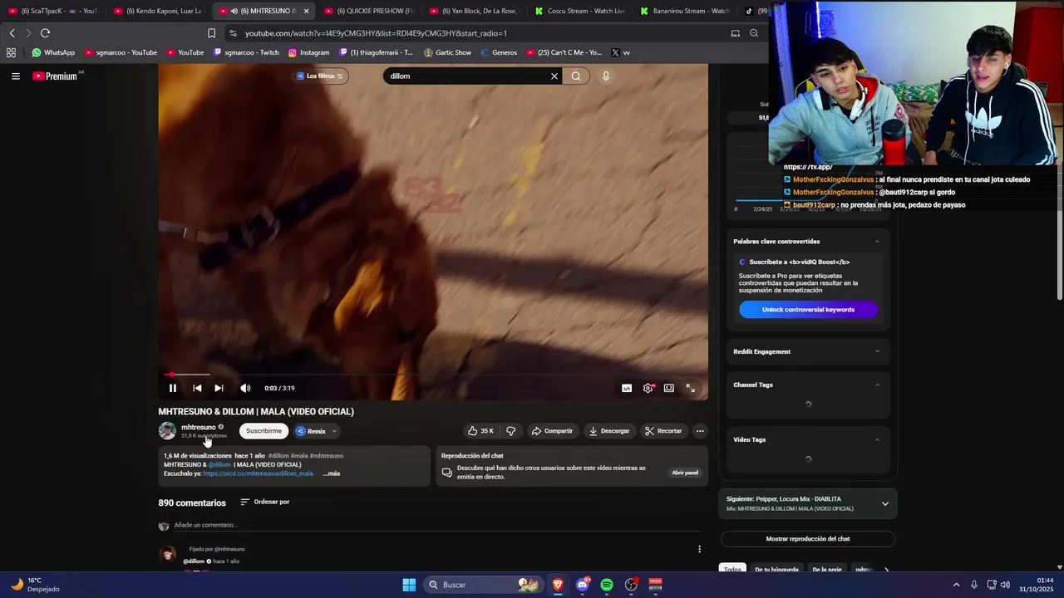This screenshot has height=598, width=1064.
Task: Open pinned comment three-dot options
Action: point(699,549)
